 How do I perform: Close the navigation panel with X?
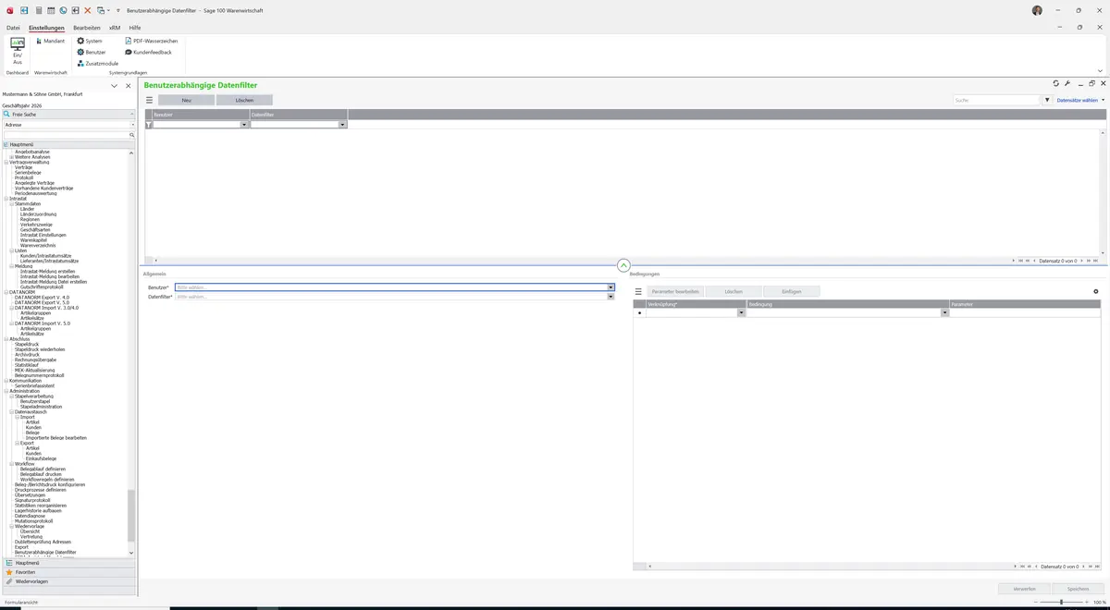(129, 85)
